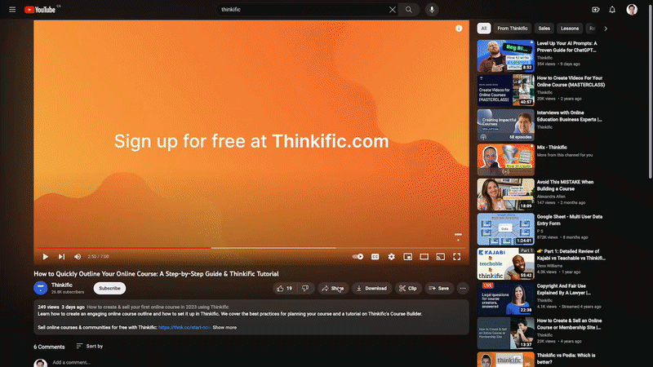Select the All filter chip
The width and height of the screenshot is (653, 367).
[483, 29]
